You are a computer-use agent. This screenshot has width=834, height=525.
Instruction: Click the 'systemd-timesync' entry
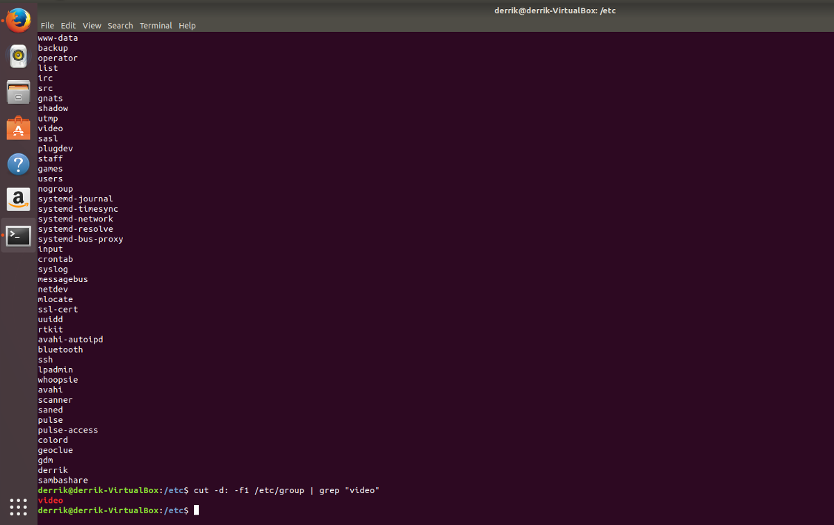click(78, 209)
